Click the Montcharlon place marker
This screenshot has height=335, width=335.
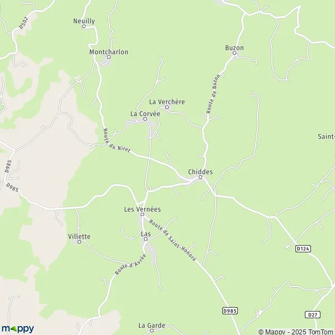coord(109,57)
